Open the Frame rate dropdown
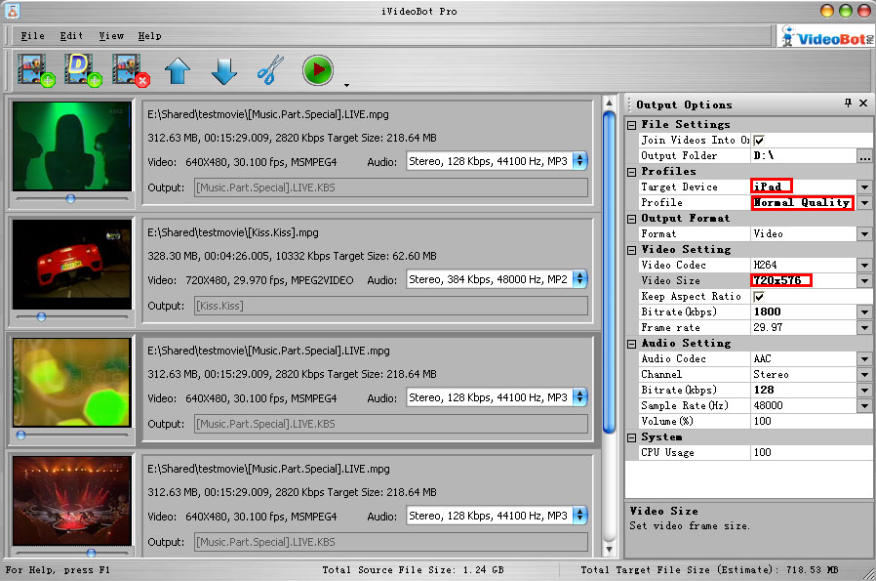The width and height of the screenshot is (876, 581). tap(864, 328)
